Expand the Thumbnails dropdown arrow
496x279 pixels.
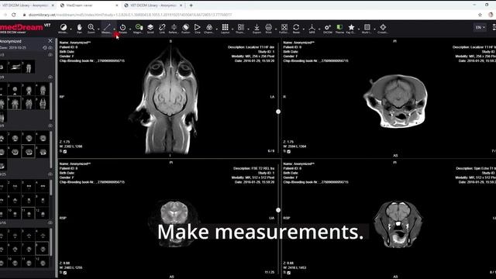pos(248,29)
